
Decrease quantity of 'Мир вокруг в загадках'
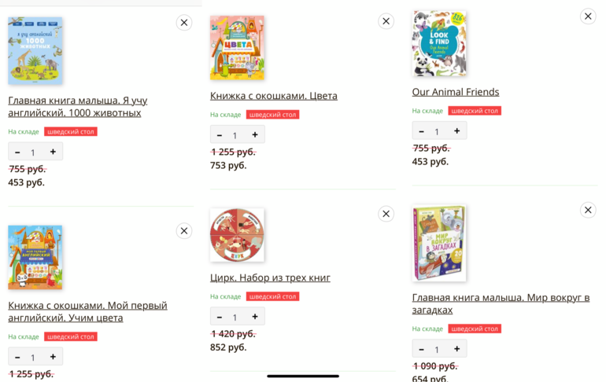tap(422, 349)
